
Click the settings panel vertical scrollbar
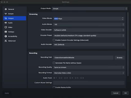coord(128,44)
